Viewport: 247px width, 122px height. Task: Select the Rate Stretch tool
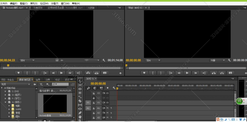tap(80, 97)
